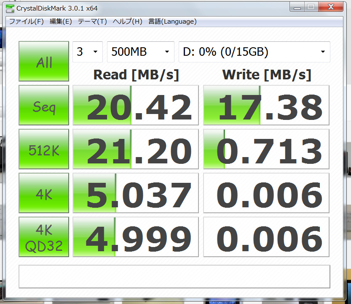
Task: Open the ファイル(F) menu
Action: 27,22
